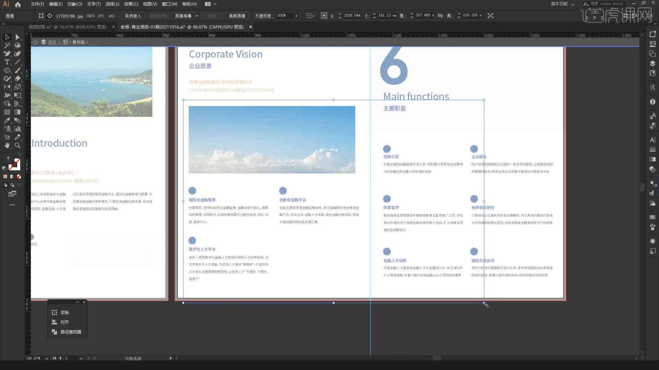Screen dimensions: 659x370
Task: Open the reference point locator
Action: [x=324, y=16]
